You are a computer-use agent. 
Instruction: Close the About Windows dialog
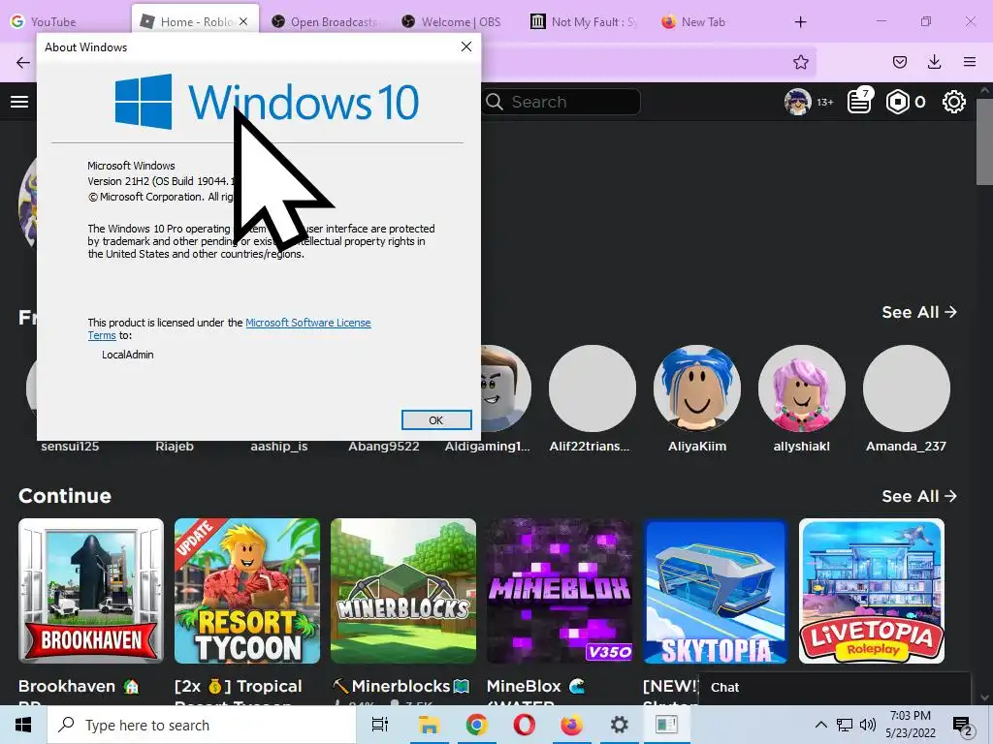coord(466,46)
